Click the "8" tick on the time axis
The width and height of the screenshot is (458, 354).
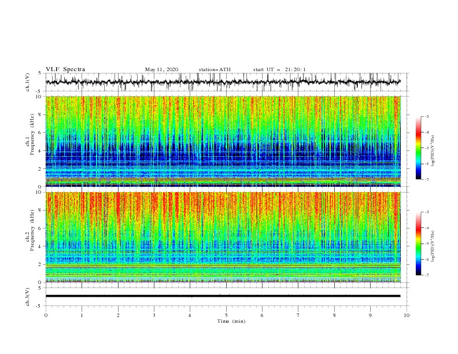pos(334,315)
